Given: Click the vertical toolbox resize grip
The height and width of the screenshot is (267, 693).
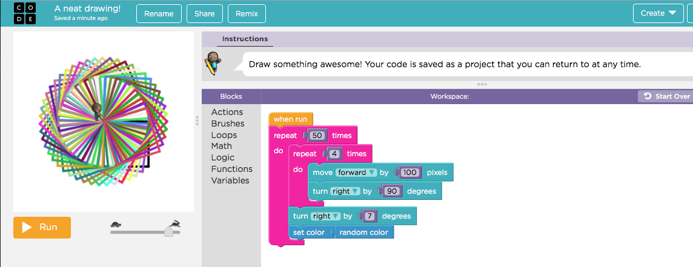Looking at the screenshot, I should [x=197, y=120].
